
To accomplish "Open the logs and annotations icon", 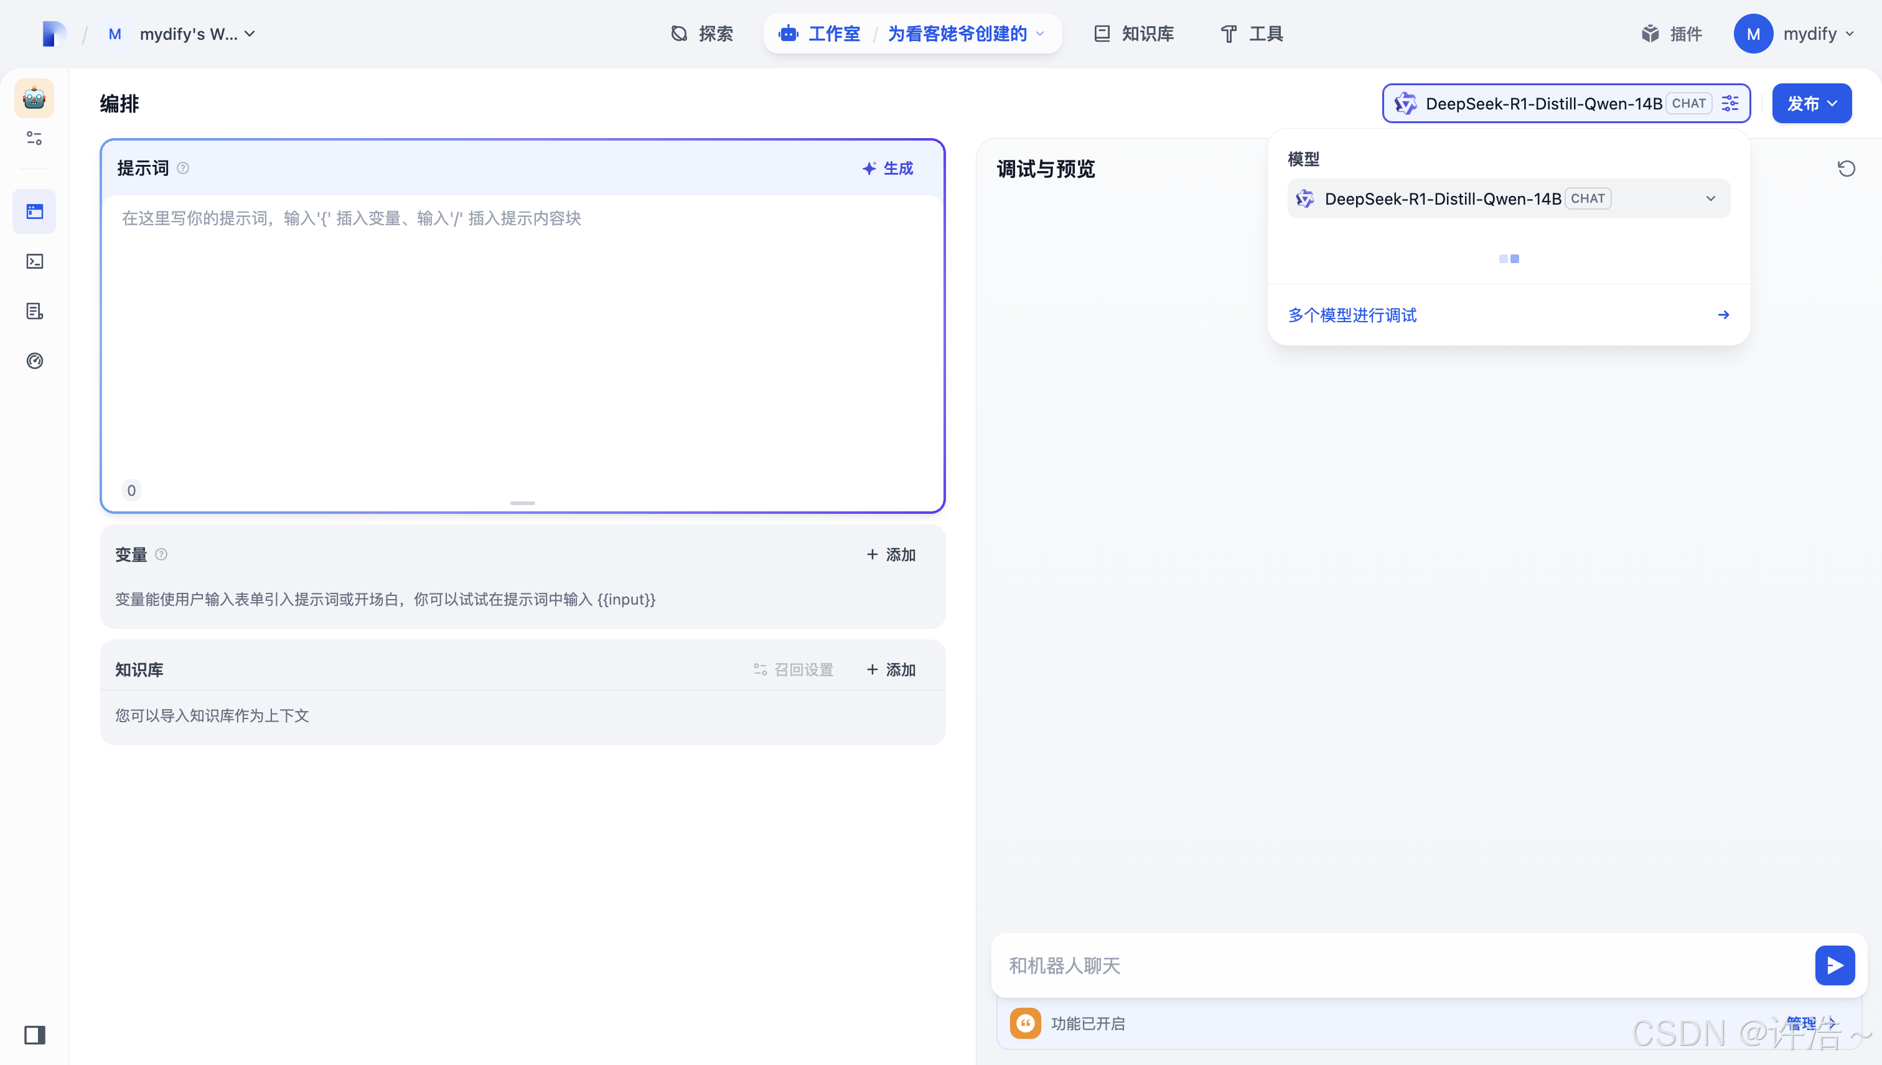I will click(34, 311).
